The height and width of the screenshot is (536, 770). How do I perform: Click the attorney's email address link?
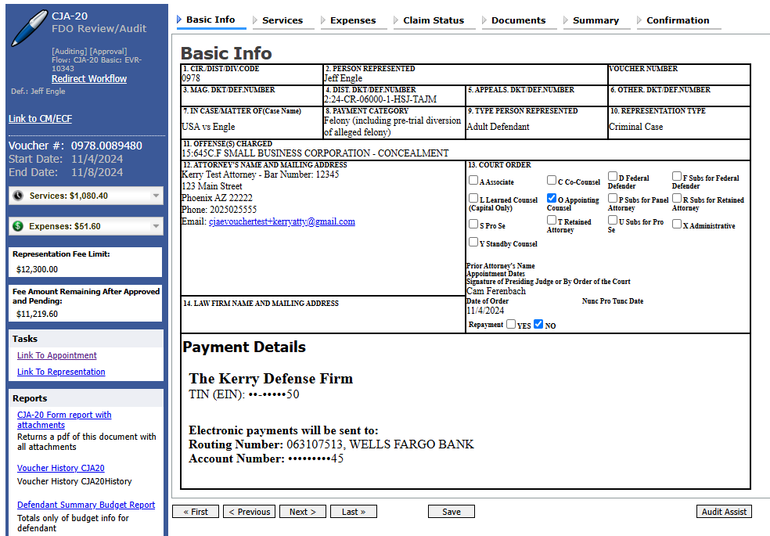tap(282, 221)
